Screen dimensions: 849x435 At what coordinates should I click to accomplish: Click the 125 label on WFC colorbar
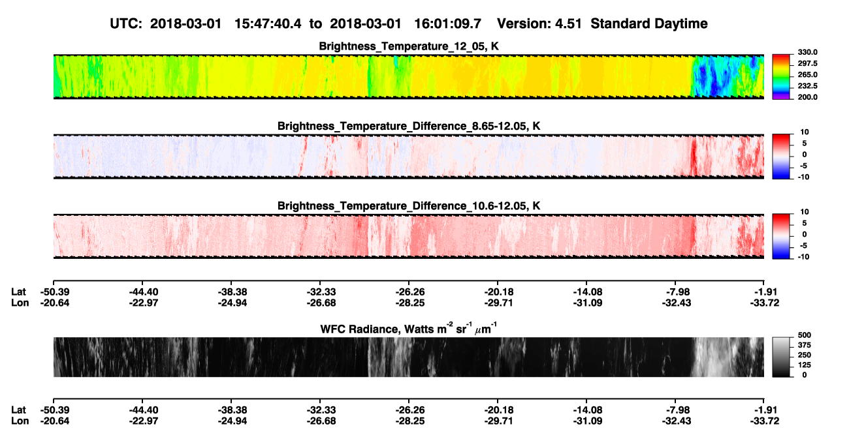803,365
